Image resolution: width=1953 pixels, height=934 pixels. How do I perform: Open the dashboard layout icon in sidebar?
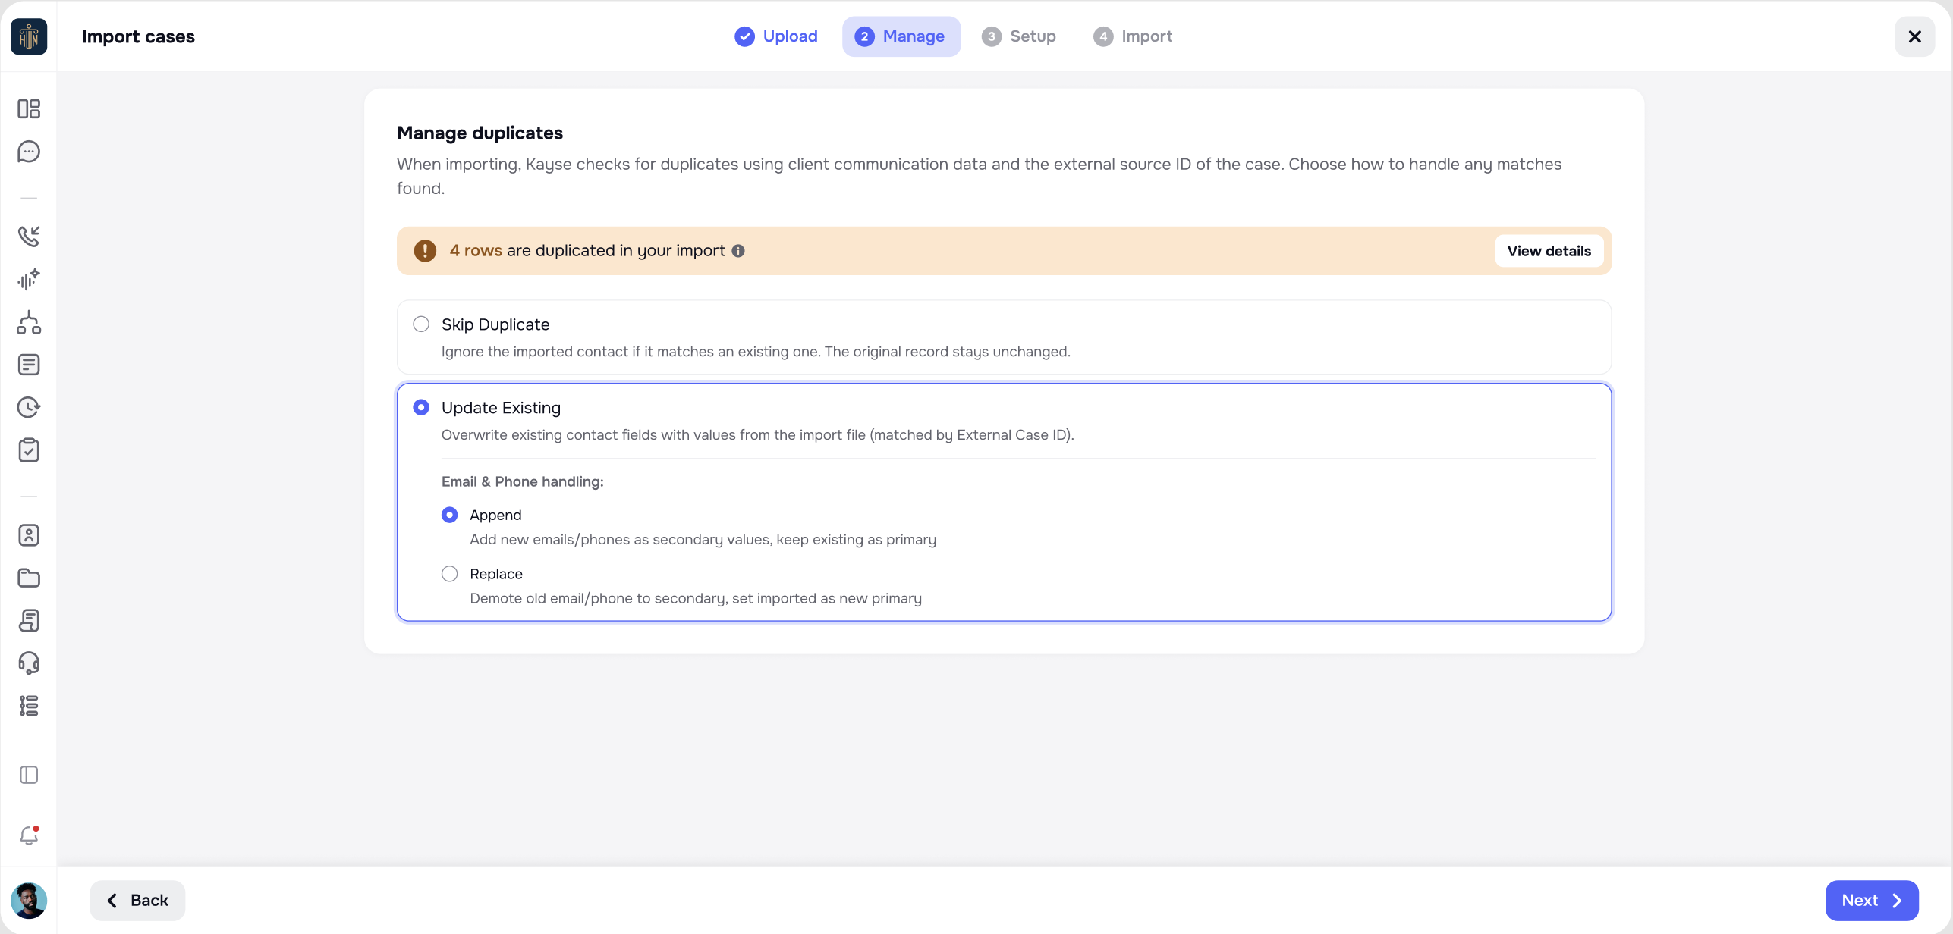[x=29, y=109]
